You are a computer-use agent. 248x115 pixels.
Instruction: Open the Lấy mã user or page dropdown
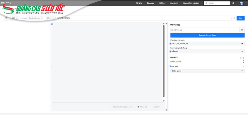207,51
